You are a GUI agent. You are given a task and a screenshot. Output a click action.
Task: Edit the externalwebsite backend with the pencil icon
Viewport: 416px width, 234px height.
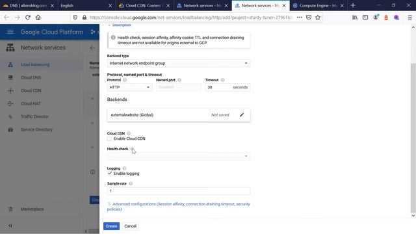[242, 115]
